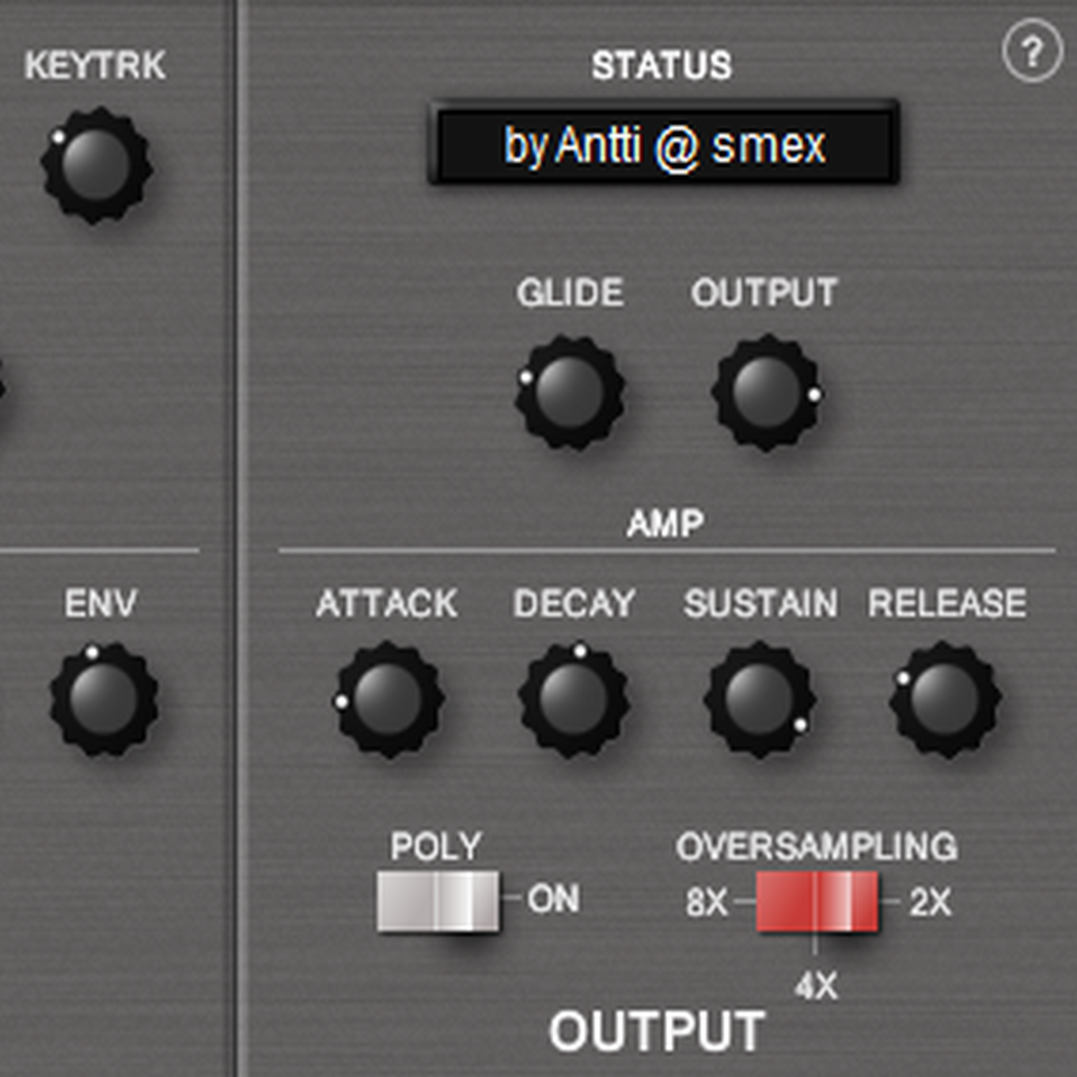Click the ON label beside POLY switch
Screen dimensions: 1077x1077
[553, 899]
